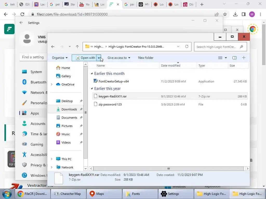
Task: Refresh the FontCreator folder view
Action: click(x=187, y=47)
